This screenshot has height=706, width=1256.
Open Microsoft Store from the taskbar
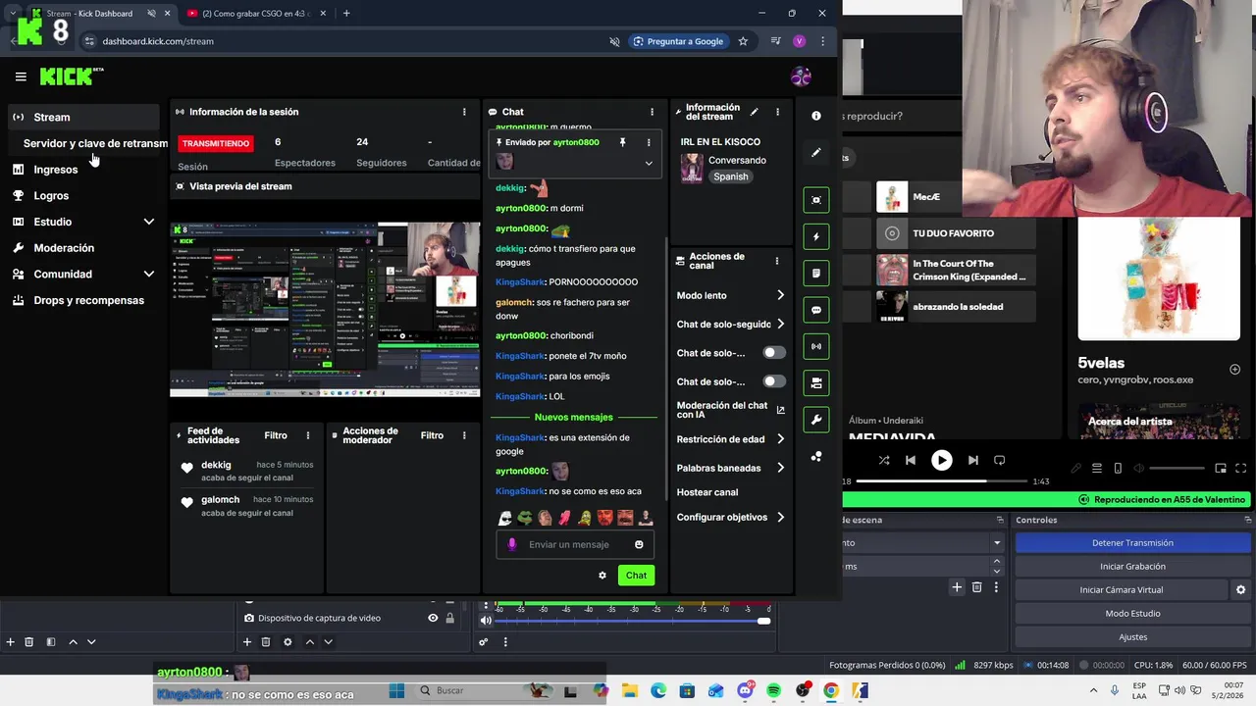[x=687, y=691]
